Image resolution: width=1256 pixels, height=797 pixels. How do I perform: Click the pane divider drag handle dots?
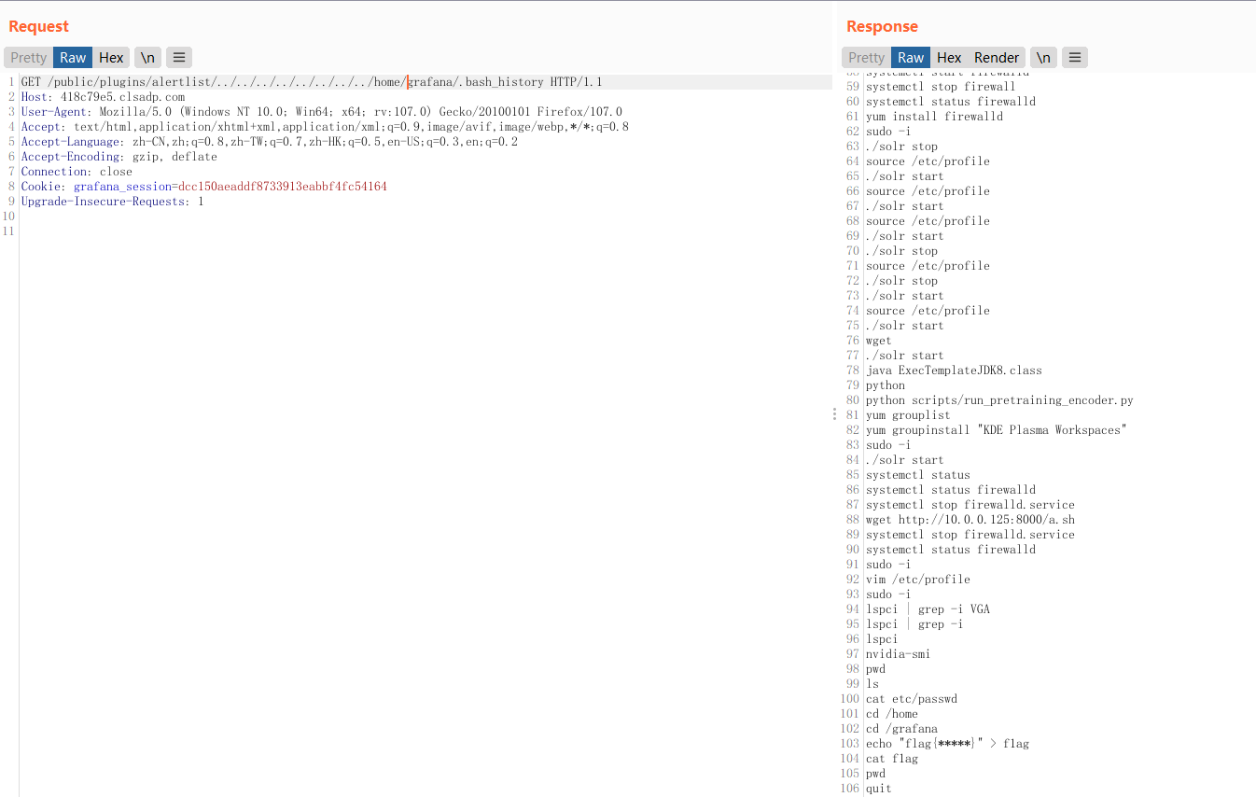834,413
